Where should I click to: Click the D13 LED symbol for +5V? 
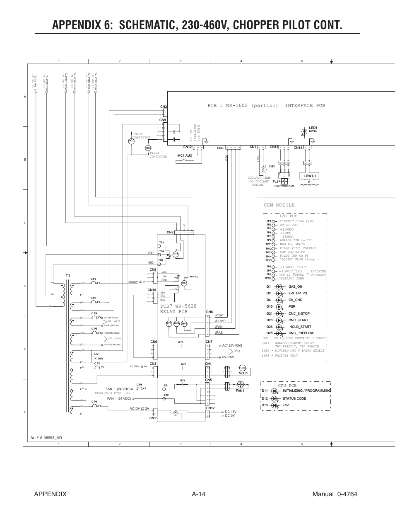pos(275,405)
